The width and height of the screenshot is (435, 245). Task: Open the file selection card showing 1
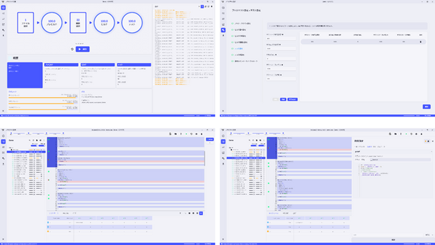(x=25, y=23)
